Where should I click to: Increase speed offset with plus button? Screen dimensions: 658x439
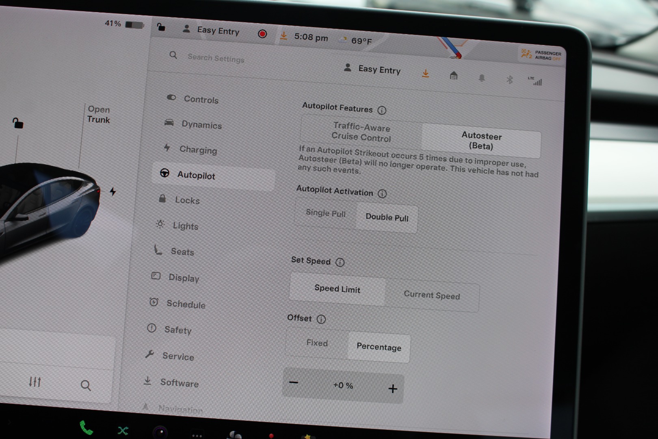click(392, 389)
